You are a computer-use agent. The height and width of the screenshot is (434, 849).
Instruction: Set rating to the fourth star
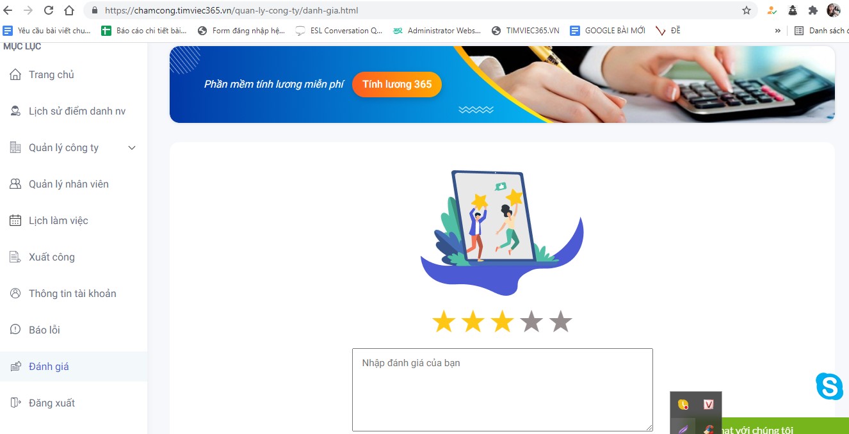pyautogui.click(x=531, y=321)
